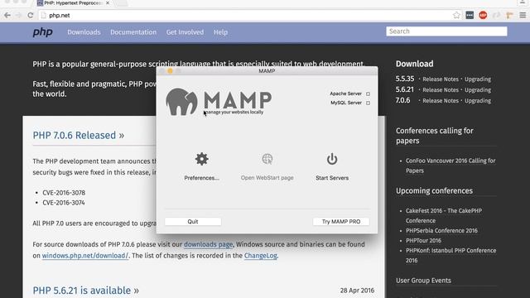Open CakeFest 2016 conference link
Screen dimensions: 530x298
[x=444, y=215]
